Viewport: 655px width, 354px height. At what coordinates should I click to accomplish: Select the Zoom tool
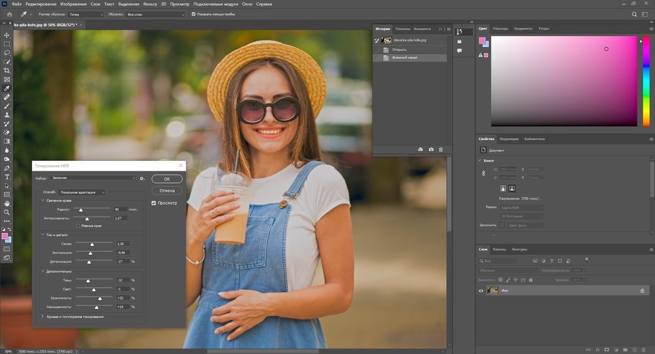[7, 212]
